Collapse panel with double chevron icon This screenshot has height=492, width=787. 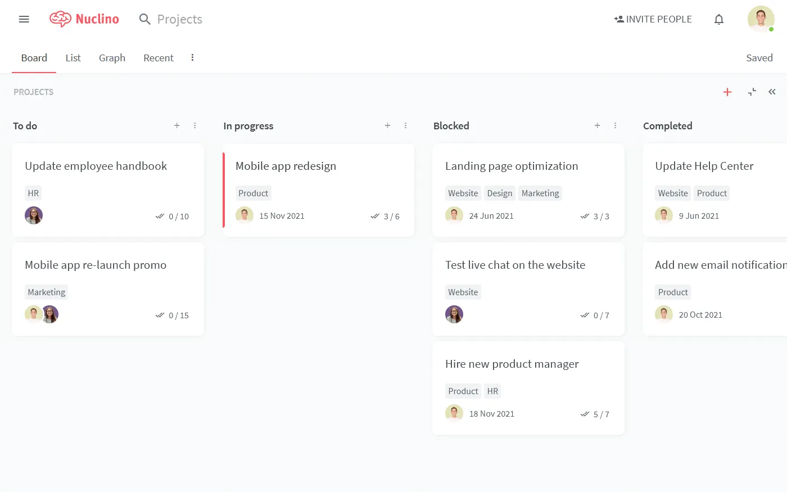click(x=772, y=92)
